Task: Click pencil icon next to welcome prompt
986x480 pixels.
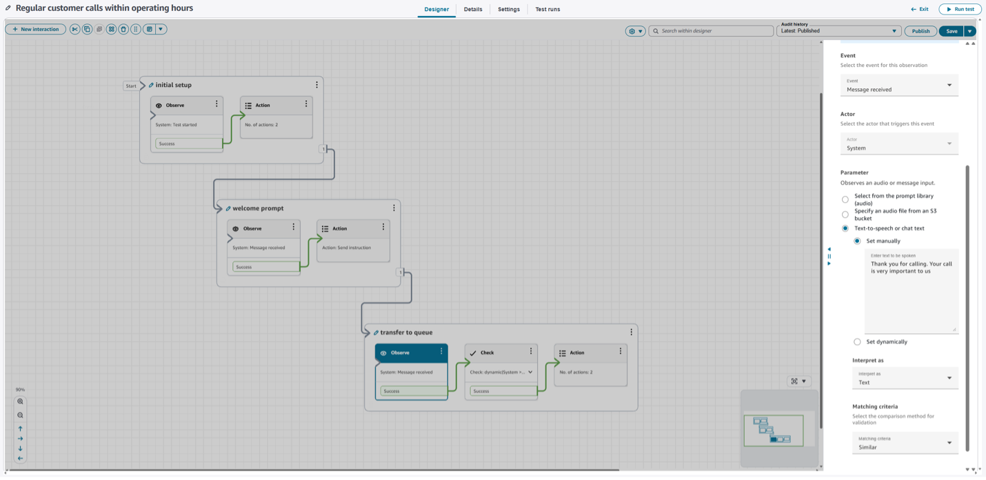Action: (228, 208)
